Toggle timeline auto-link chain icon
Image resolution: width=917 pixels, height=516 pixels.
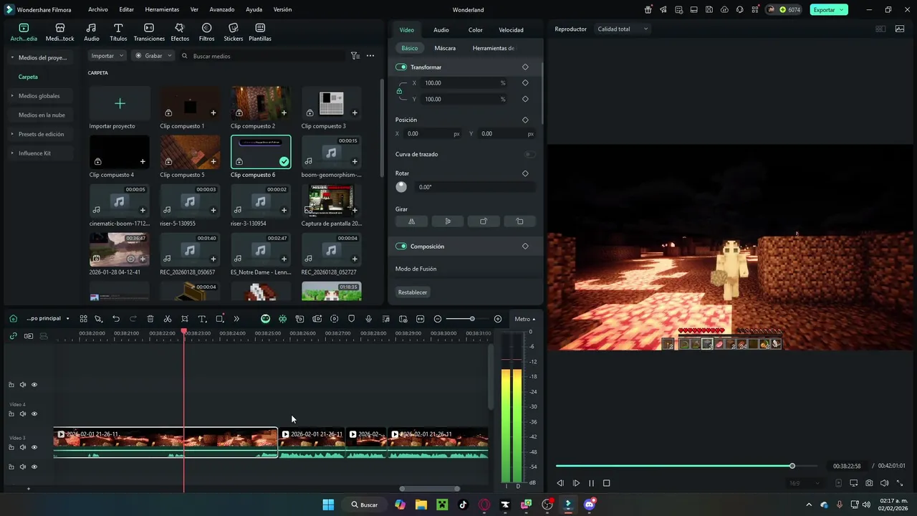[13, 335]
